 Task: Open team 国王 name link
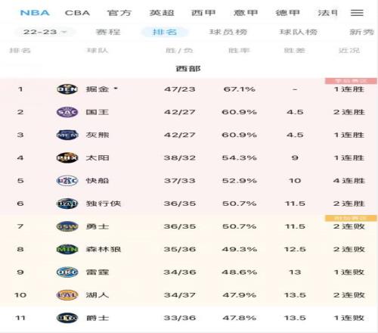98,112
